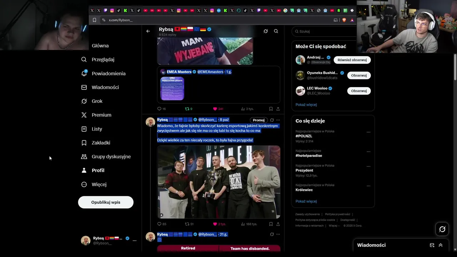Open floating Grok button
This screenshot has width=457, height=257.
coord(442,229)
